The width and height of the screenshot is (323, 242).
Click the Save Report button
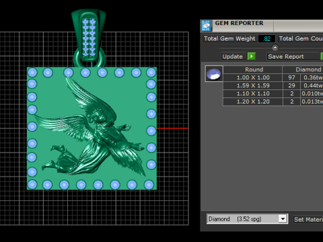click(293, 56)
